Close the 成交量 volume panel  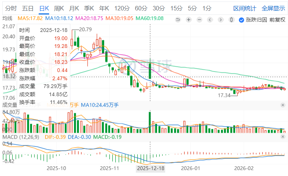283,105
